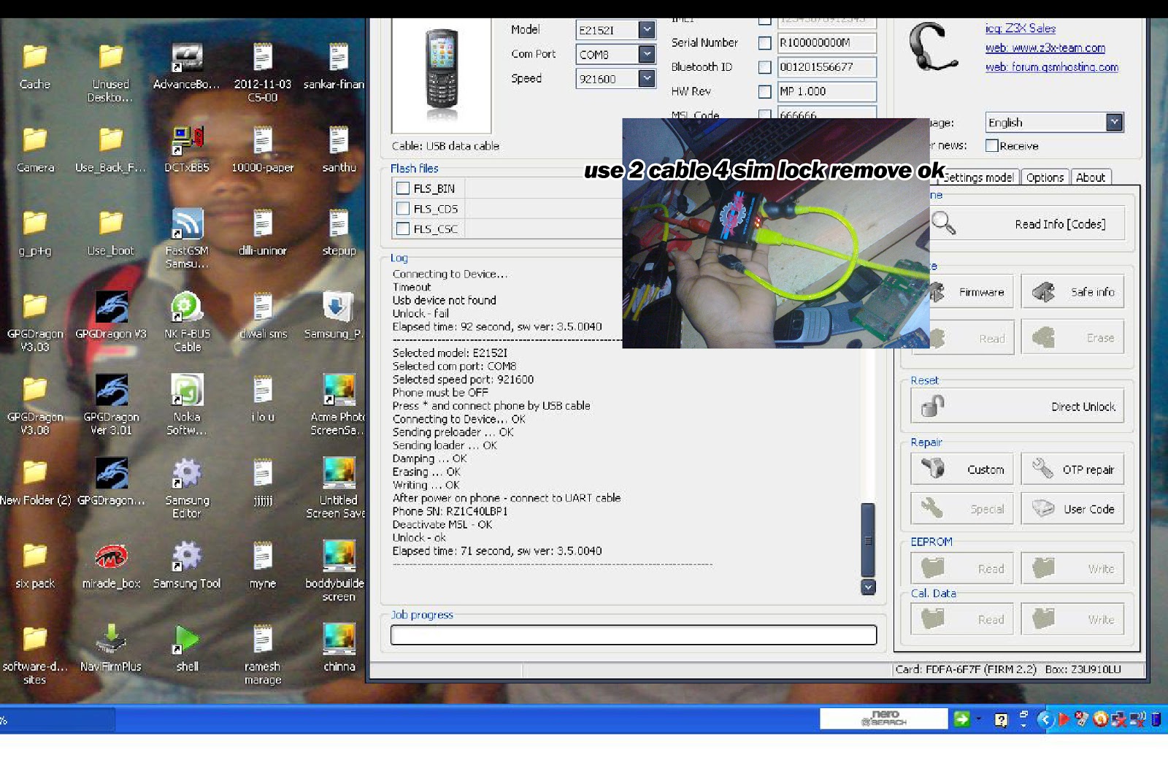
Task: Open the AdvanceBo... desktop shortcut
Action: tap(187, 66)
